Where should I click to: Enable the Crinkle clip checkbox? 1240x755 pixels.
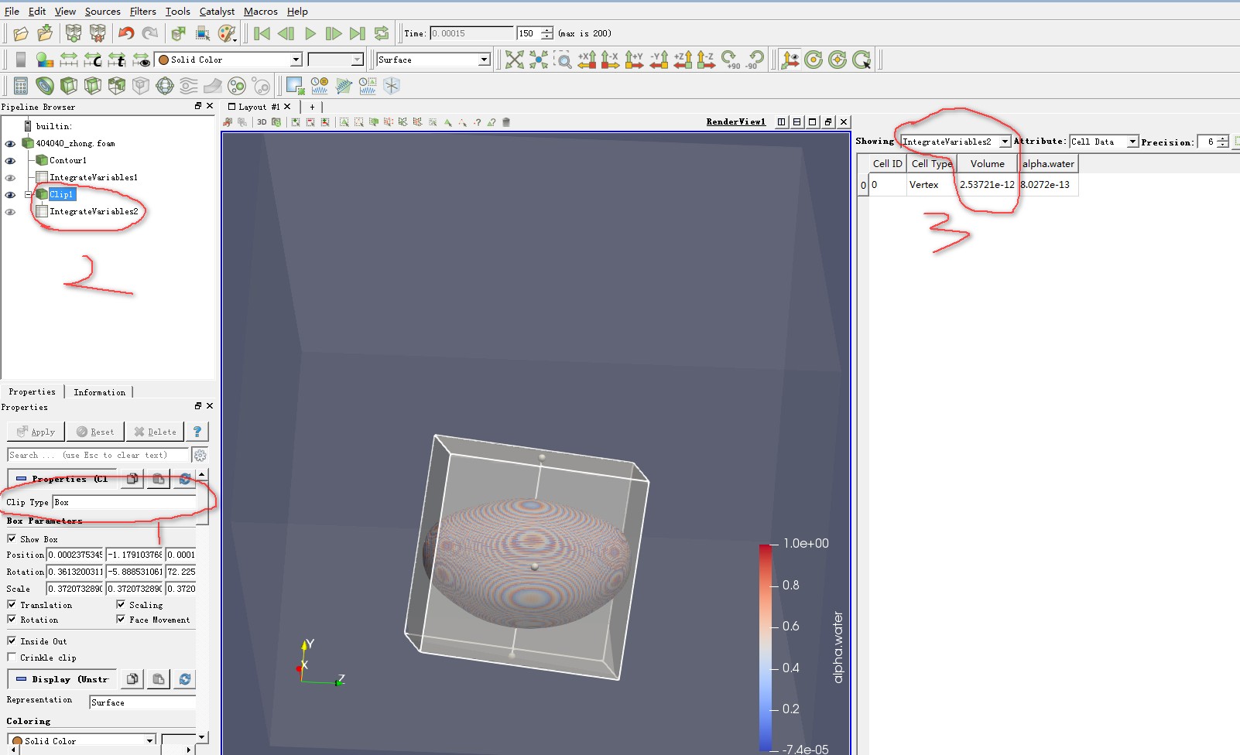pyautogui.click(x=12, y=657)
